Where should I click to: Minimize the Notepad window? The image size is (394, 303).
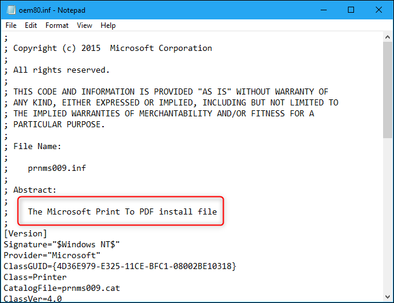click(x=322, y=10)
